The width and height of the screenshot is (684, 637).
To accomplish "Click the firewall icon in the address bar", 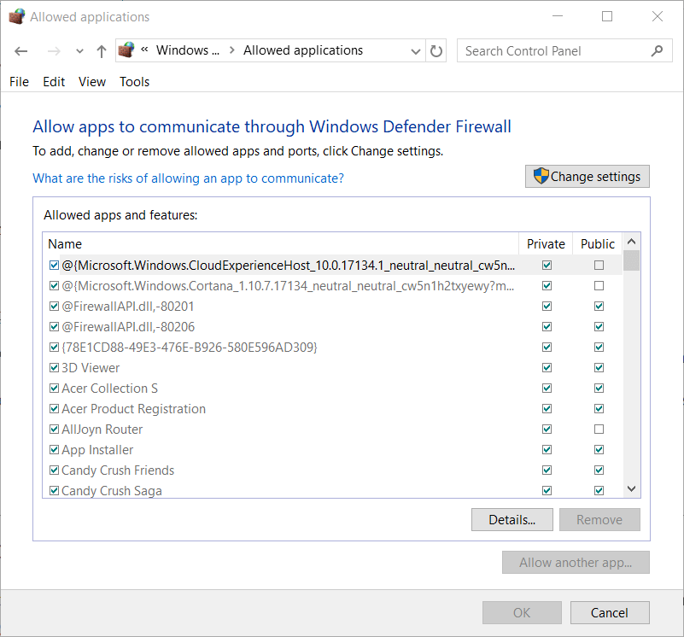I will (x=126, y=50).
